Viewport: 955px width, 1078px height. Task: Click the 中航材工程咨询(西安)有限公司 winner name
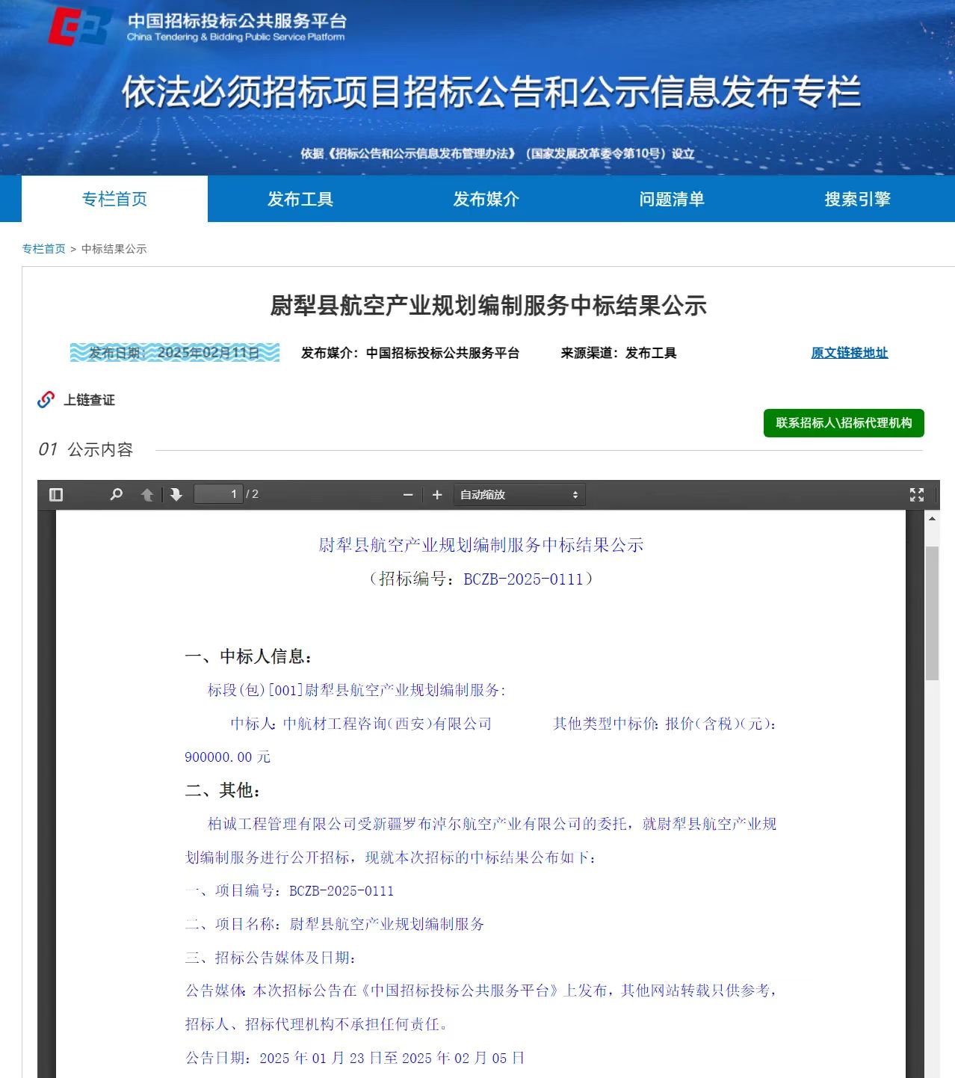387,724
